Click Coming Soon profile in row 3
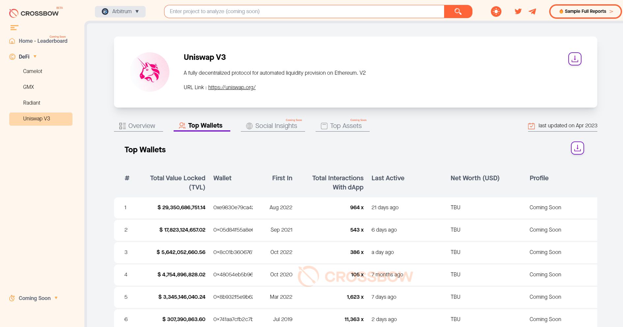 tap(545, 252)
